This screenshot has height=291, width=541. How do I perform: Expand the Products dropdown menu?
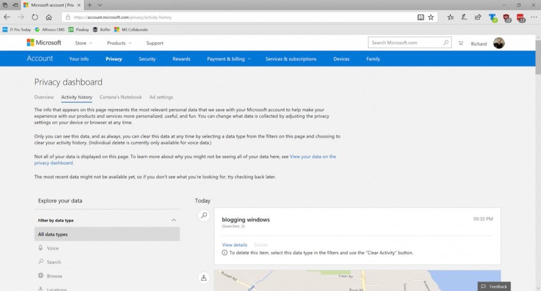tap(119, 43)
